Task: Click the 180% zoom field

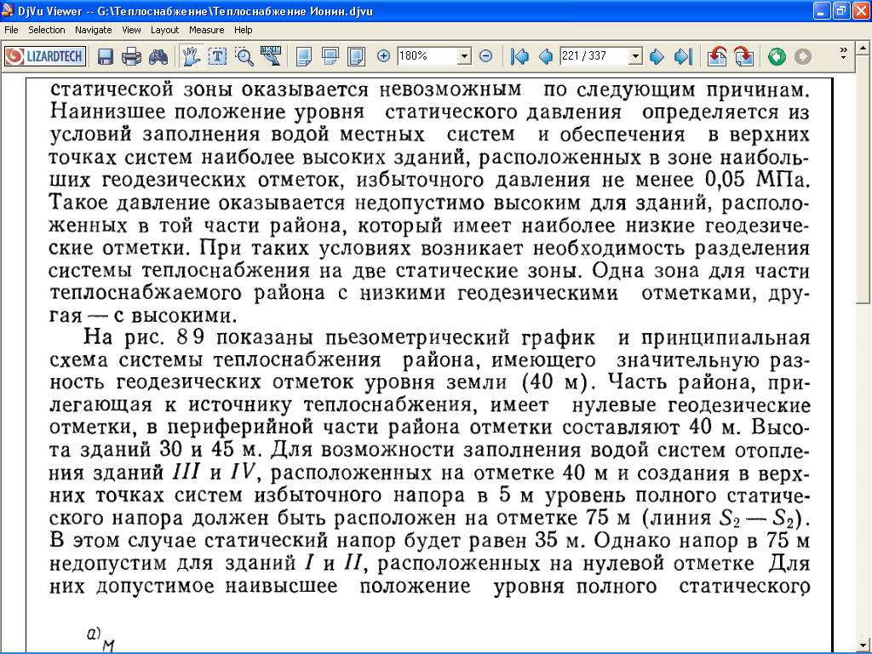Action: [x=427, y=56]
